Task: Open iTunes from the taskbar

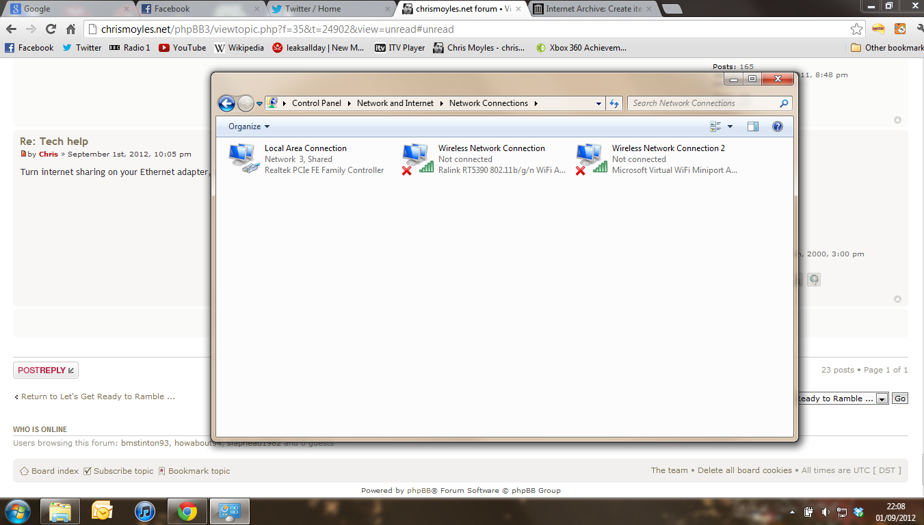Action: pos(144,511)
